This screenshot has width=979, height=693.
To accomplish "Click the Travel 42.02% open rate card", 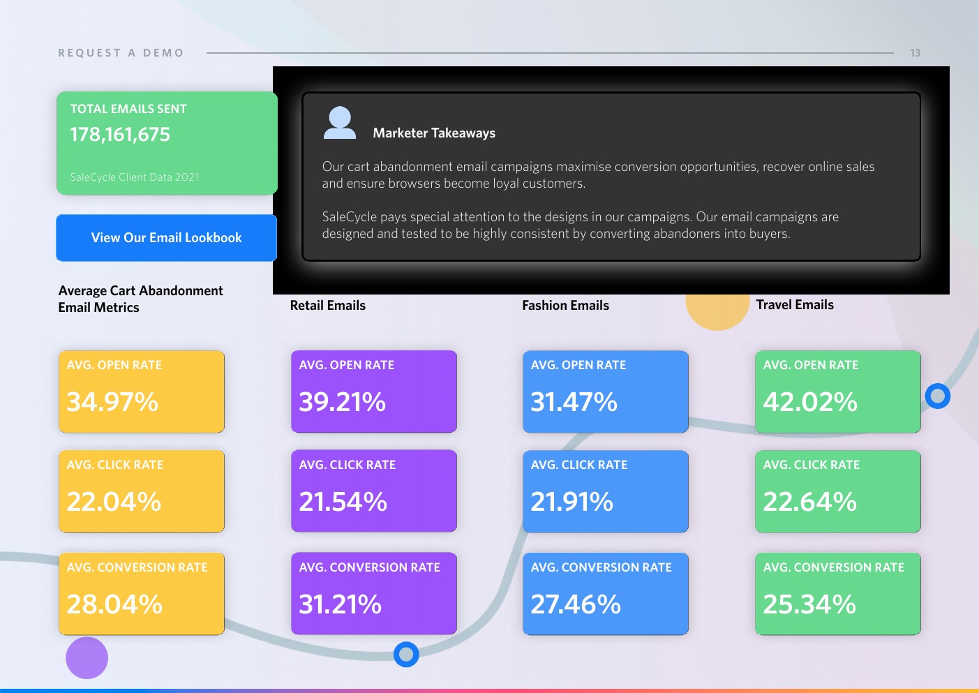I will (x=837, y=392).
